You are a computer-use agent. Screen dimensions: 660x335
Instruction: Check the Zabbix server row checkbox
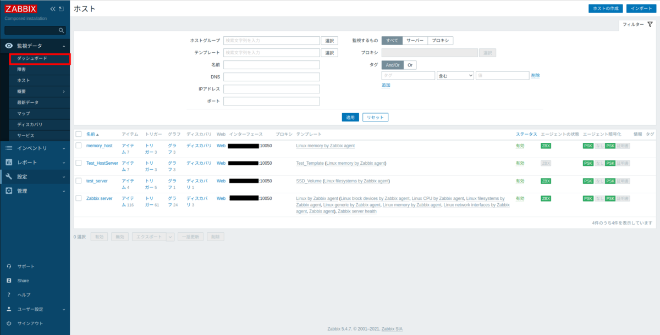(79, 198)
